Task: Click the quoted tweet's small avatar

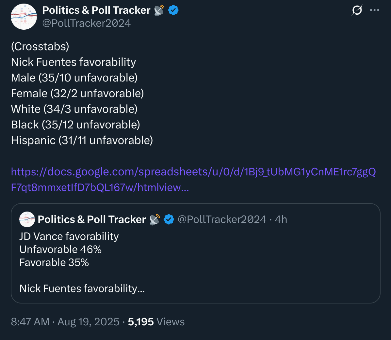Action: 27,219
